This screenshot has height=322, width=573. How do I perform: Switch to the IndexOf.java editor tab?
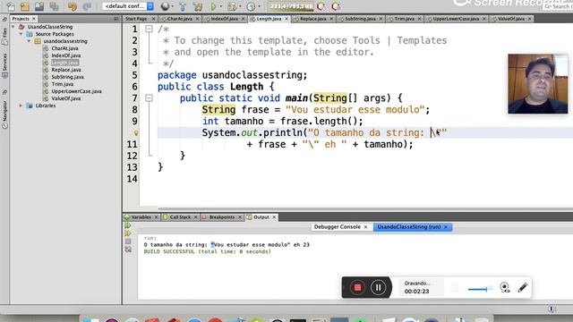pos(224,19)
